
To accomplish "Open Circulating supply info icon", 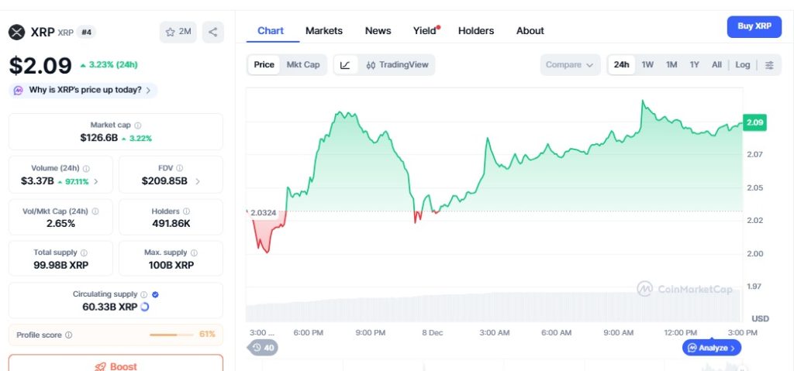I will click(143, 294).
